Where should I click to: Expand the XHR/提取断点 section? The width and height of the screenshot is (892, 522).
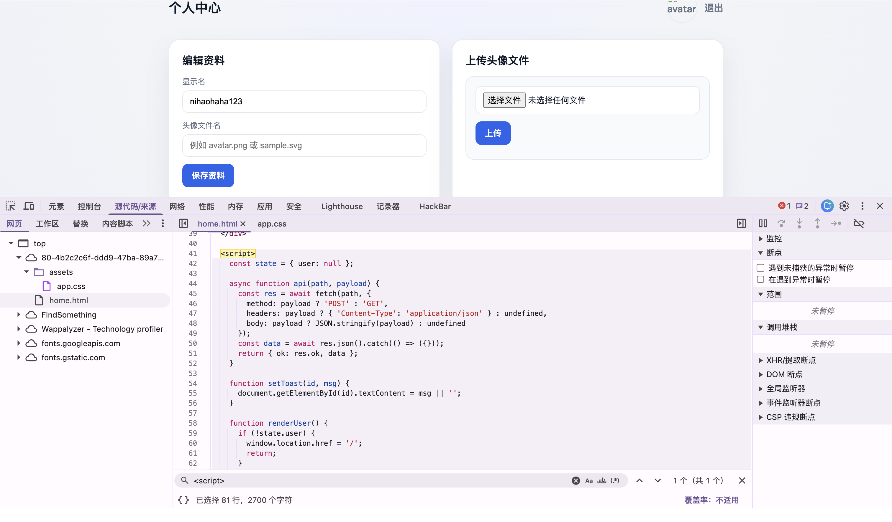coord(761,360)
